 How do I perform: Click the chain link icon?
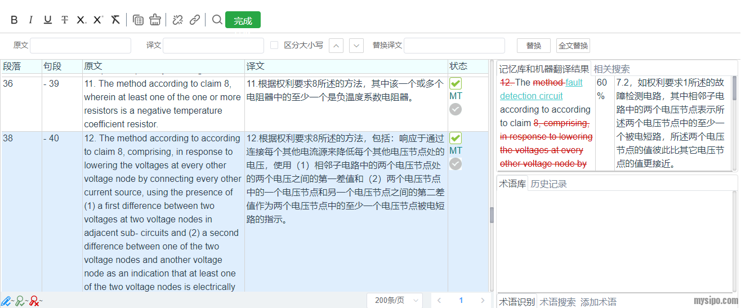tap(195, 20)
